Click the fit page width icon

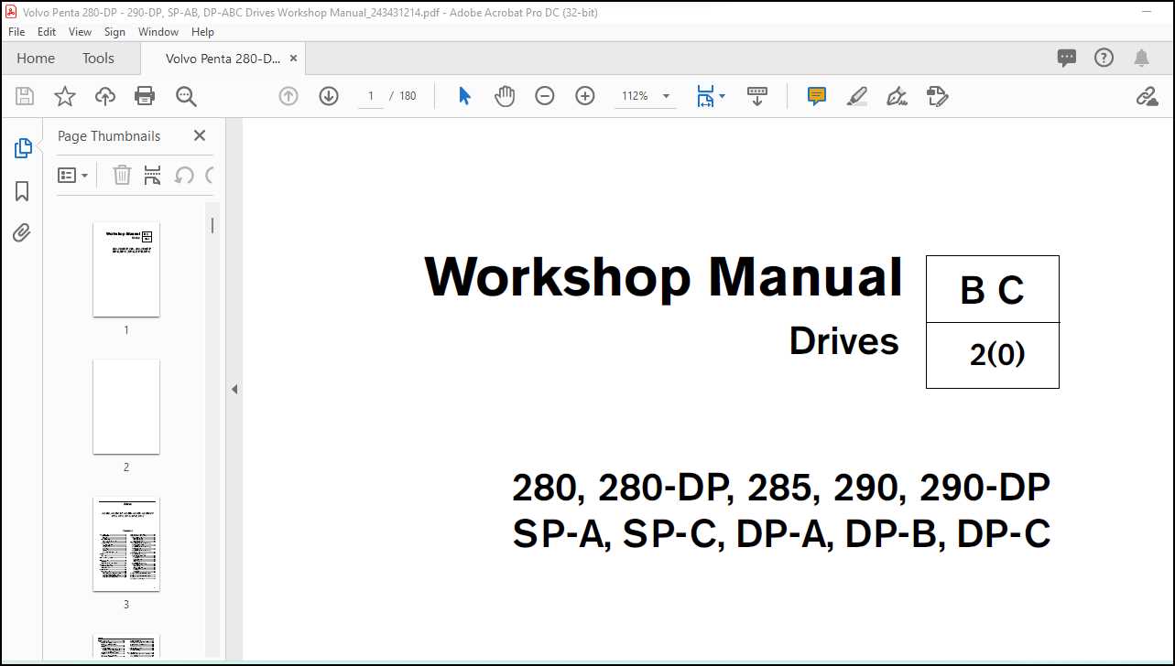pyautogui.click(x=704, y=96)
